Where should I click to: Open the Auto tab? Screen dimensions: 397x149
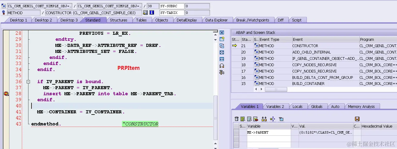pos(335,106)
